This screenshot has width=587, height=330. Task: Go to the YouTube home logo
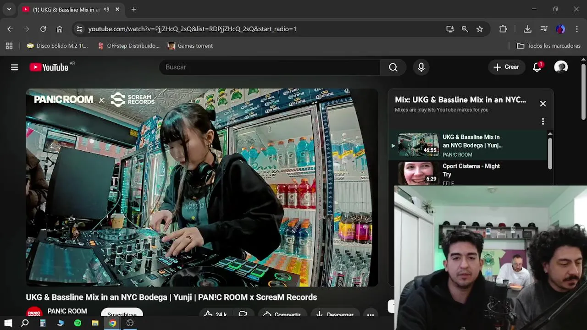(49, 67)
